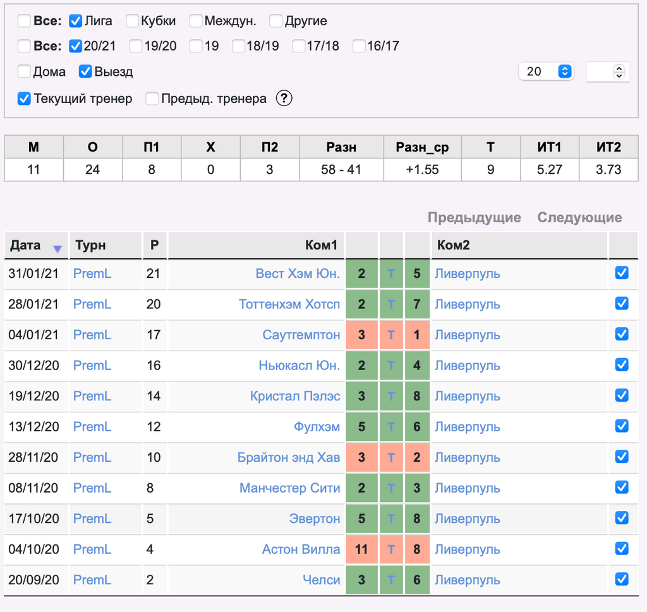Image resolution: width=647 pixels, height=612 pixels.
Task: Enable the Другие checkbox
Action: click(275, 21)
